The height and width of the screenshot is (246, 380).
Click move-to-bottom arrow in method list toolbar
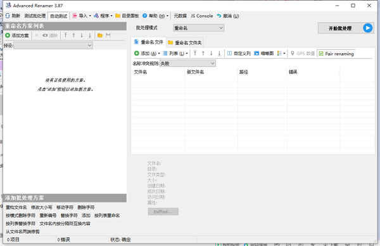coord(90,35)
